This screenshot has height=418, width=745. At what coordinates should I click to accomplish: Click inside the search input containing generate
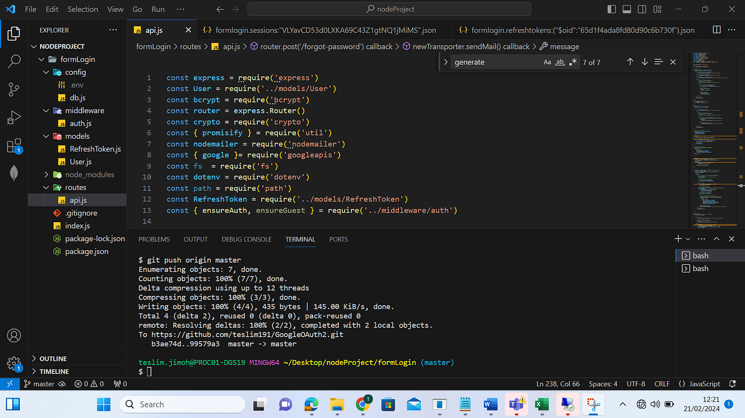494,62
